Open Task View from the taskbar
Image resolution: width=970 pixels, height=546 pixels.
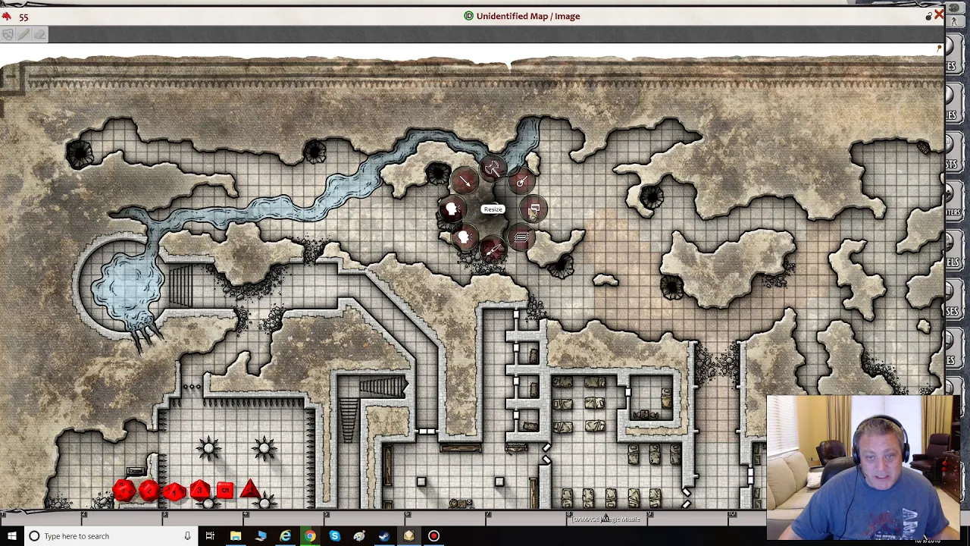[x=210, y=536]
